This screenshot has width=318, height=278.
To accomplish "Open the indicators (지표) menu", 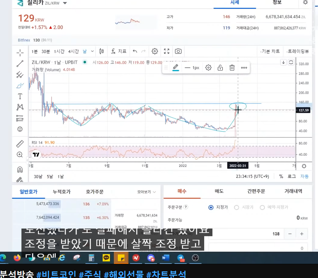I will [x=119, y=51].
